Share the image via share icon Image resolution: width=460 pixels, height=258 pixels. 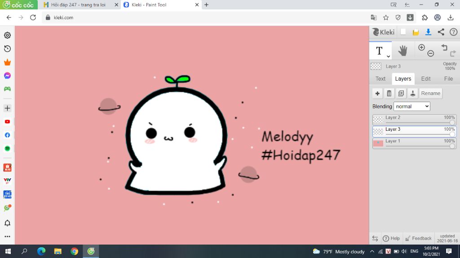[x=441, y=32]
